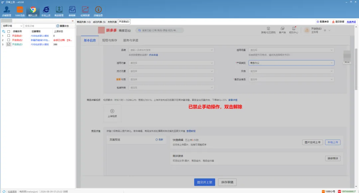Select the 内地包邮默认模板 cell for 开店测试1
The width and height of the screenshot is (359, 193).
[40, 36]
